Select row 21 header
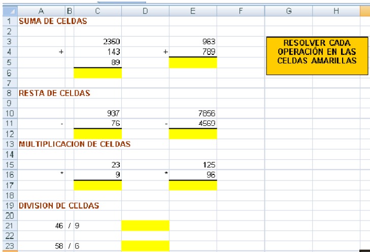 [9, 226]
